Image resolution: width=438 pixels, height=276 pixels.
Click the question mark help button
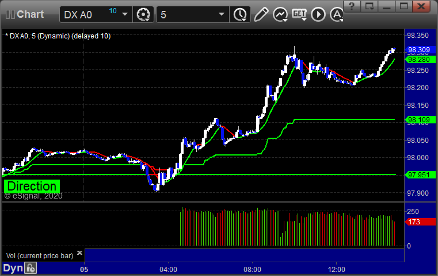click(352, 6)
